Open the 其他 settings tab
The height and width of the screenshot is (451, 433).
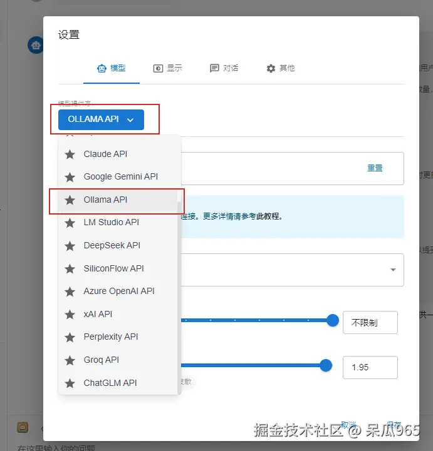pos(281,68)
